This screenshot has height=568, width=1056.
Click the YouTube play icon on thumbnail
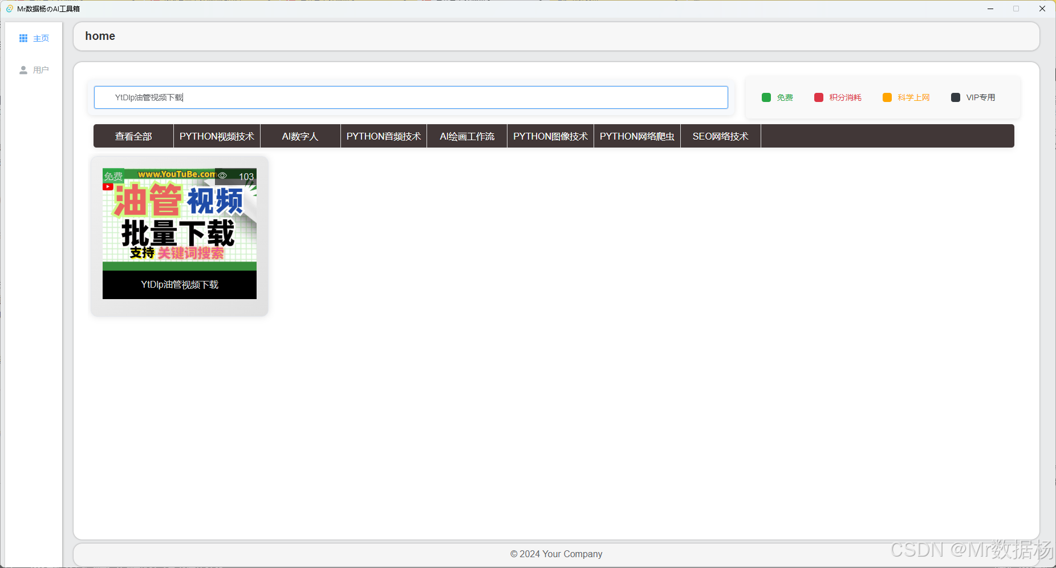(108, 186)
